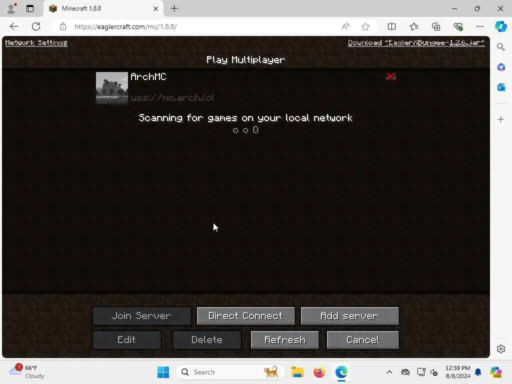
Task: Go back in the Edge browser
Action: [x=14, y=26]
